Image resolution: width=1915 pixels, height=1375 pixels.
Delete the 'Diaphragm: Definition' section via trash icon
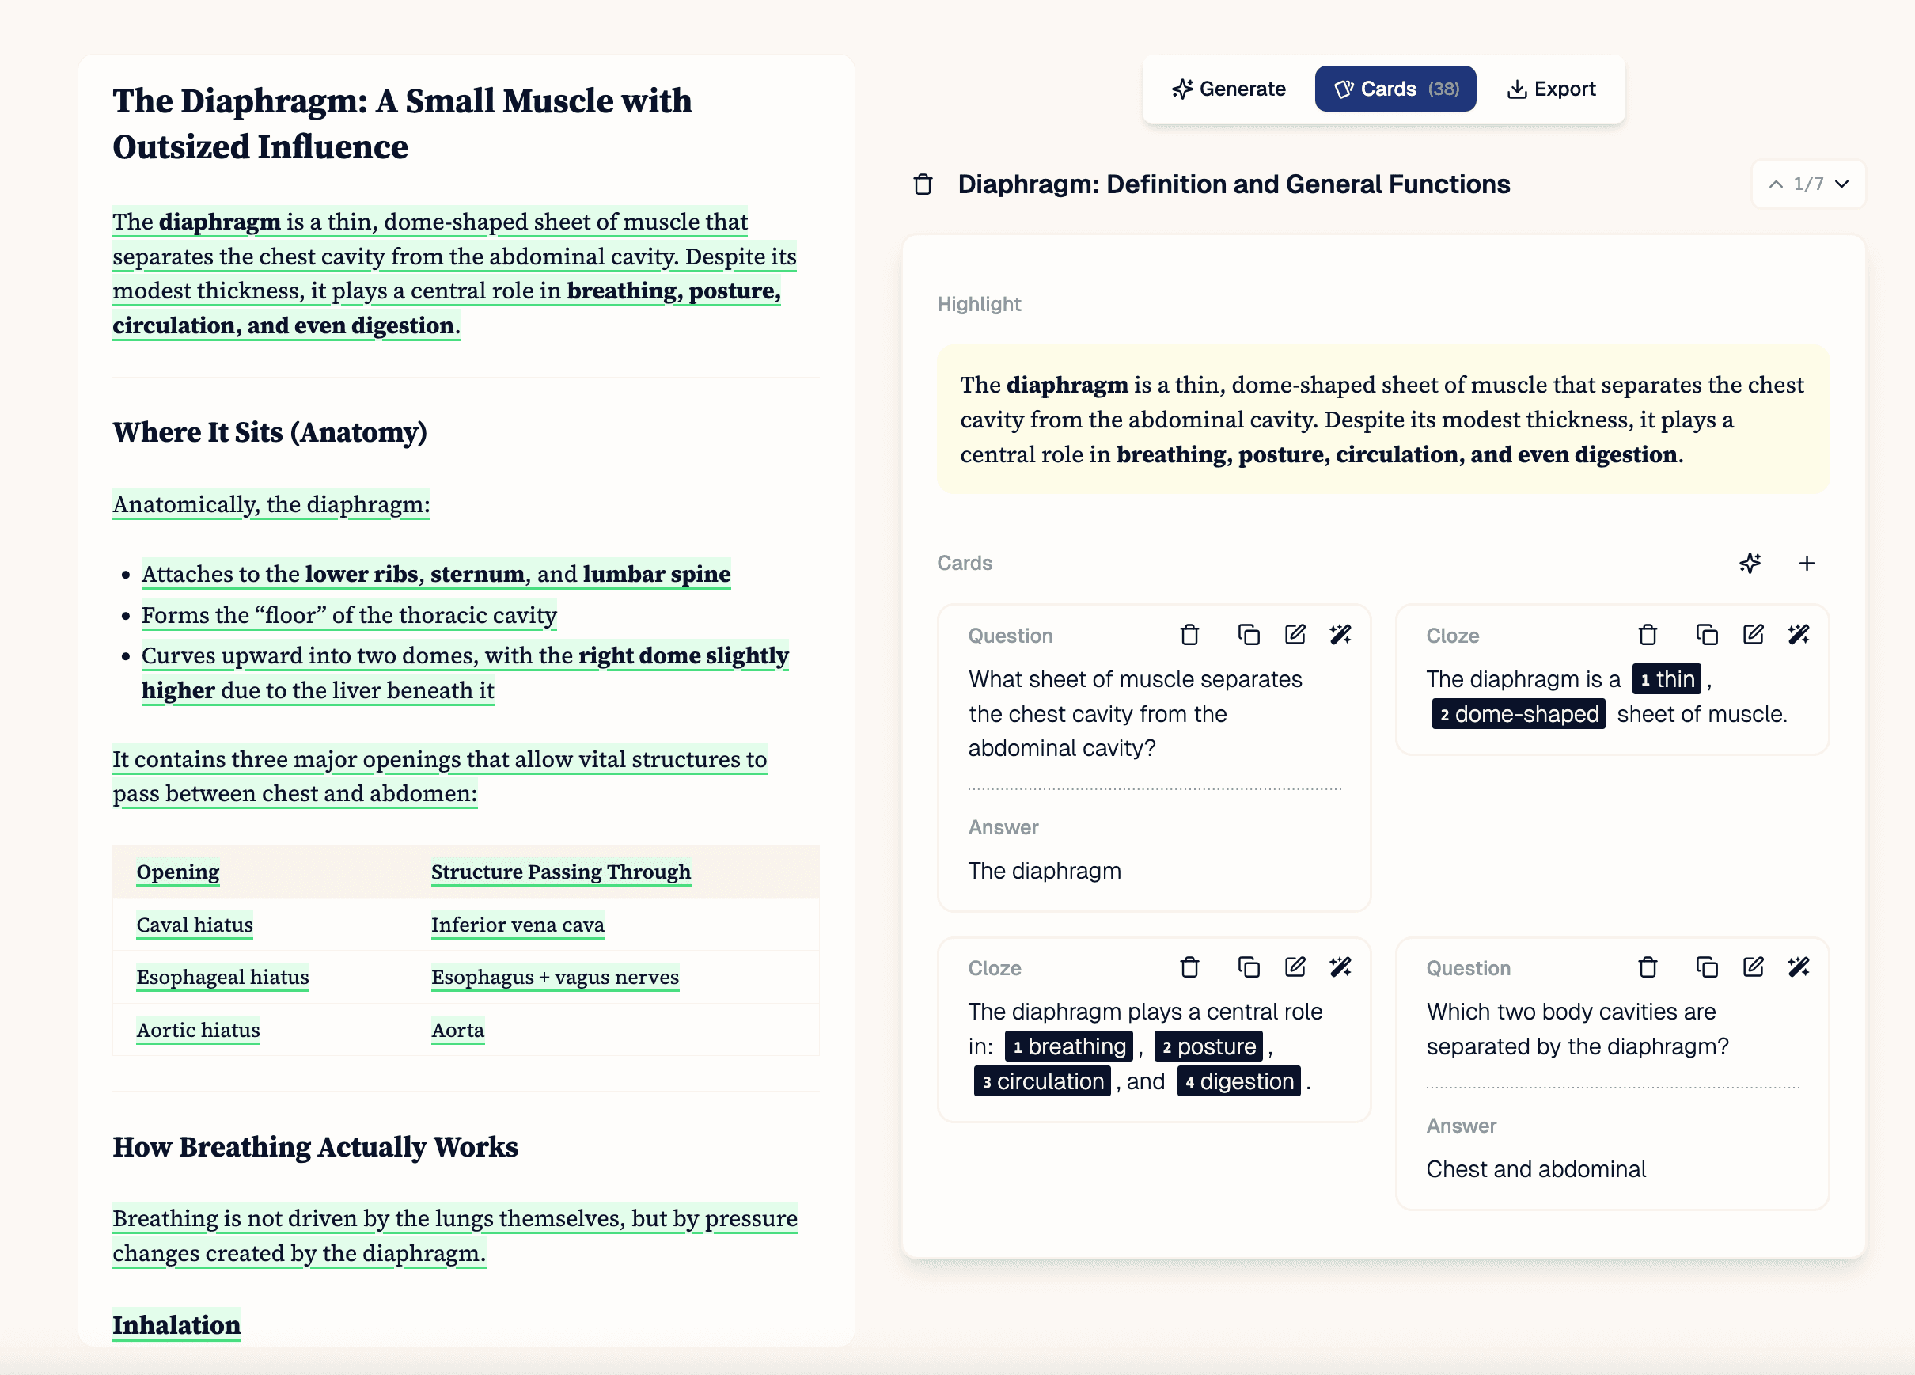point(922,184)
